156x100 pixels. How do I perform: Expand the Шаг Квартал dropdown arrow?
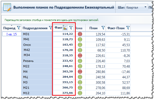[145, 7]
